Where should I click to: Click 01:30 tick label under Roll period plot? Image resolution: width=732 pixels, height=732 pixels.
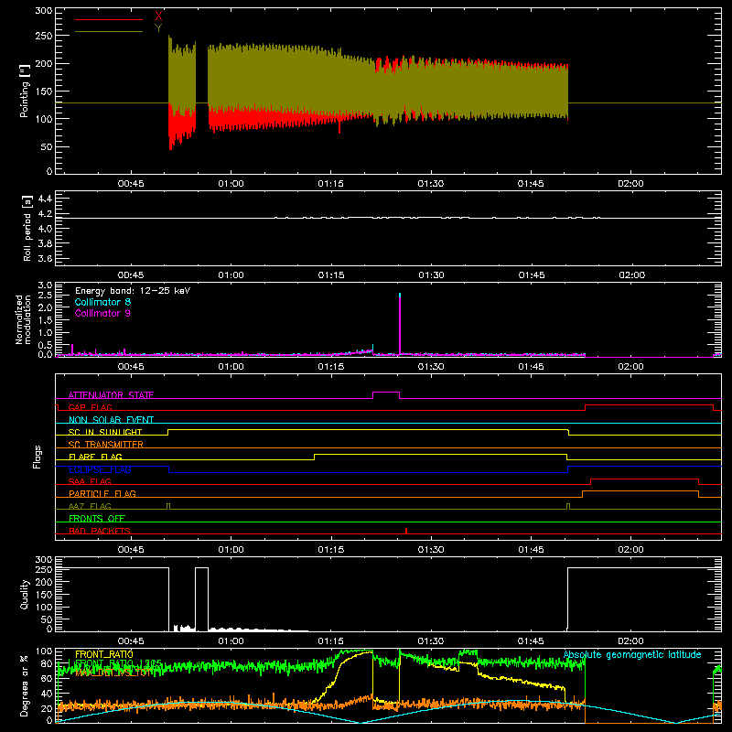[431, 275]
